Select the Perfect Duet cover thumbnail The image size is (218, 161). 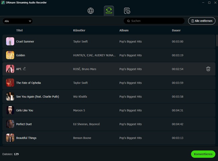tap(10, 124)
